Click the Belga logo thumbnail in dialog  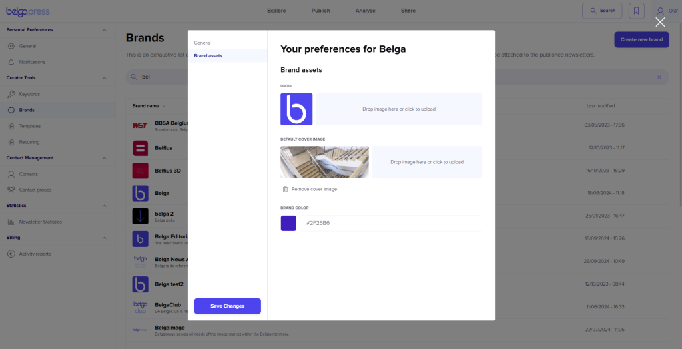(296, 109)
